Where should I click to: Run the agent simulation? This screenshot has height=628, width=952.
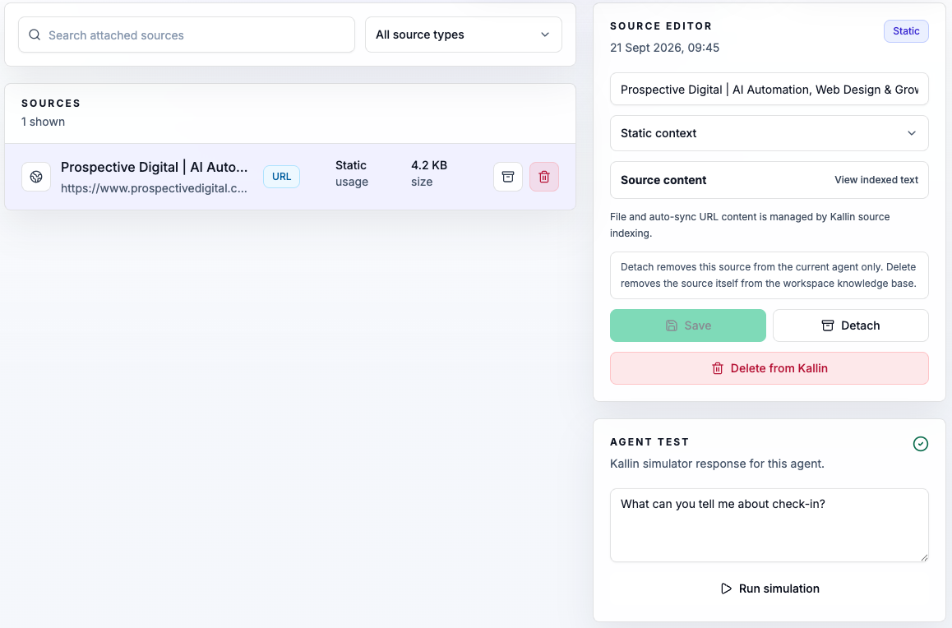click(769, 589)
